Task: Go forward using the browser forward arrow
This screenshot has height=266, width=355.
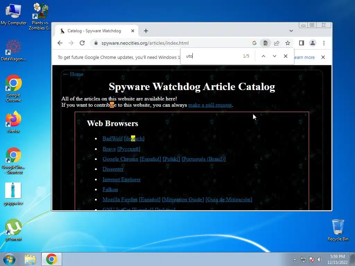Action: 71,43
